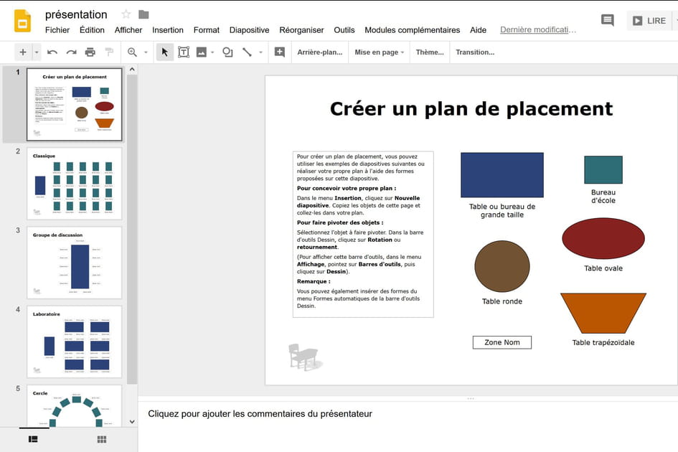The height and width of the screenshot is (452, 678).
Task: Click the paint format icon
Action: (x=109, y=52)
